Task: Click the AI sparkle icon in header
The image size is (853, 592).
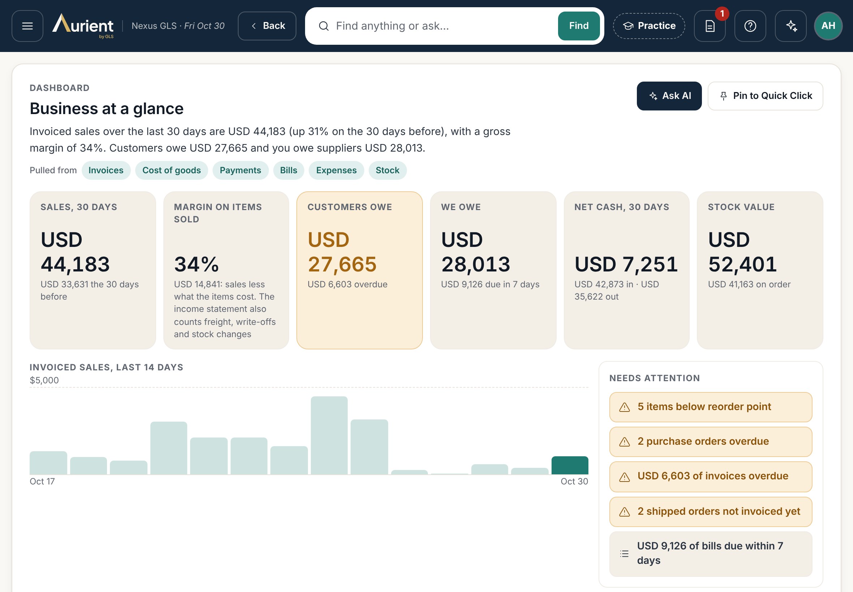Action: tap(790, 26)
